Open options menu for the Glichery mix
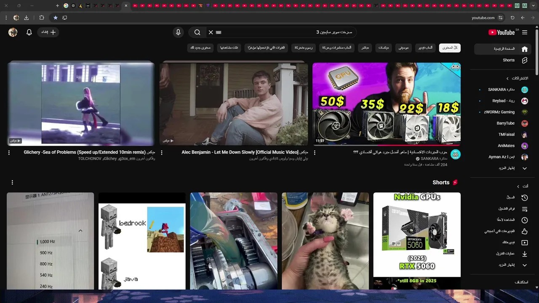539x303 pixels. pos(9,153)
